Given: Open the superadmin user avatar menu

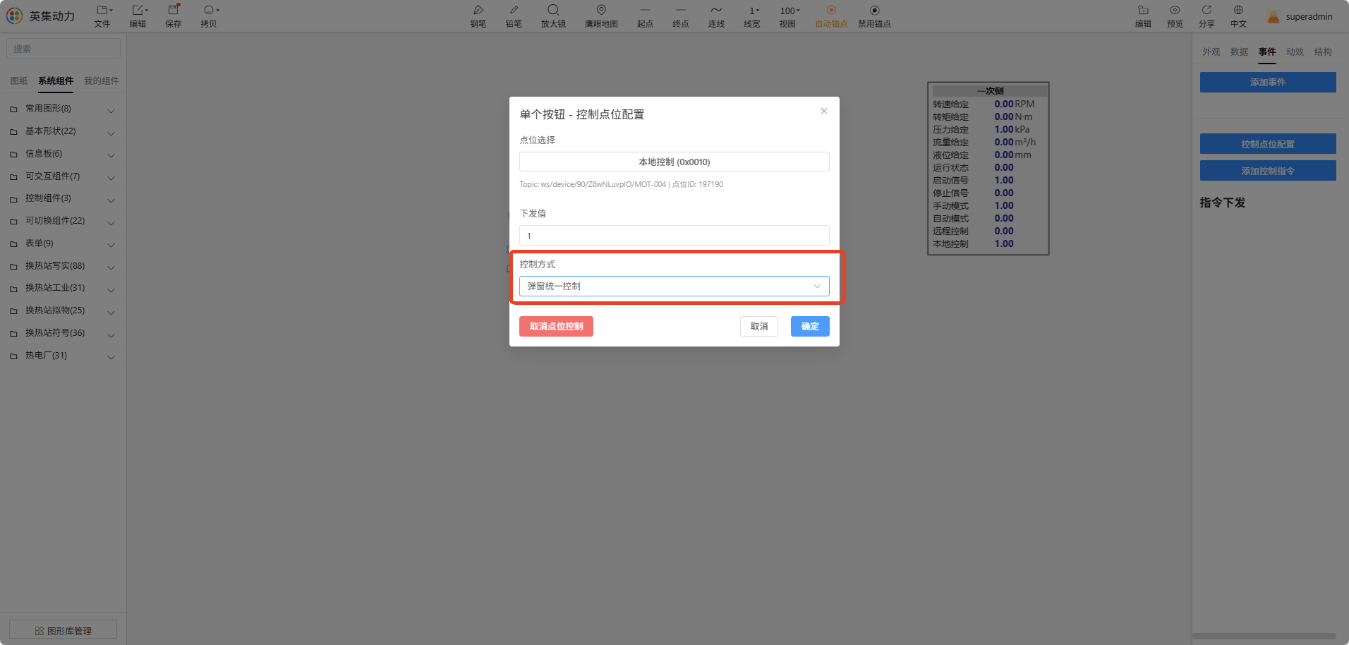Looking at the screenshot, I should (1300, 16).
